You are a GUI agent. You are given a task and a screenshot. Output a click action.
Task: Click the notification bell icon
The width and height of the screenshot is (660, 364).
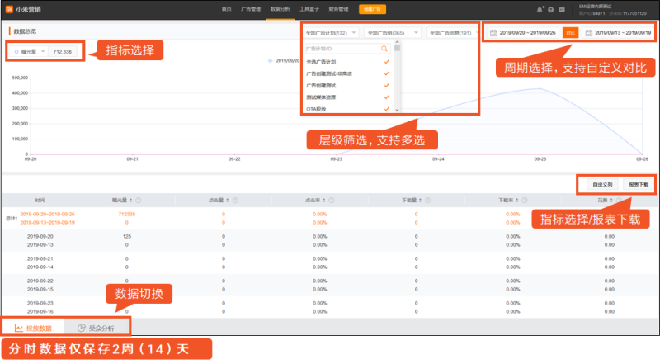540,8
